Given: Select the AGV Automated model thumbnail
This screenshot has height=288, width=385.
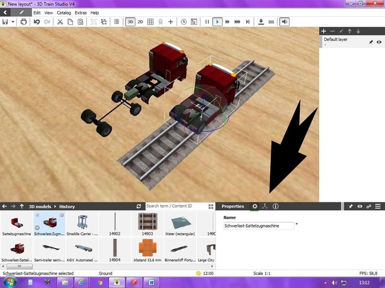Looking at the screenshot, I should click(82, 250).
